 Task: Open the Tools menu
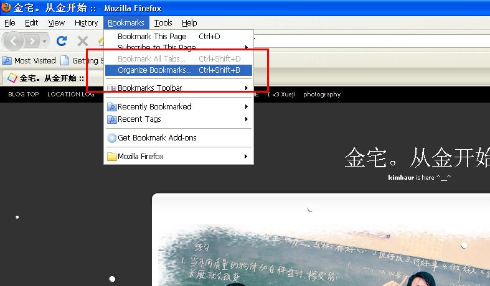tap(163, 23)
